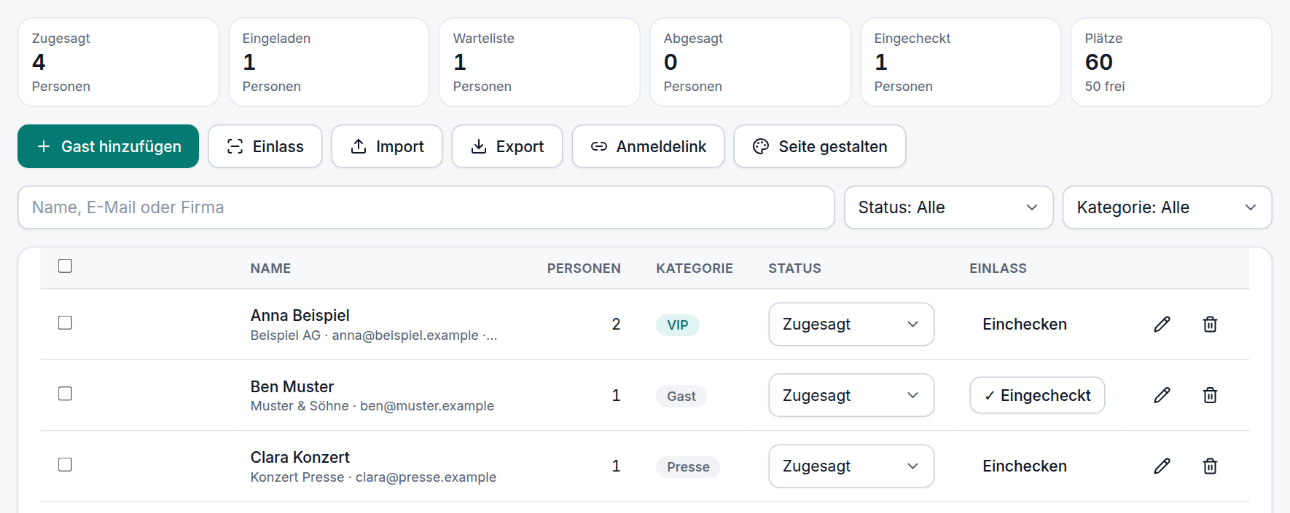Click the Eingecheckt summary card
1290x513 pixels.
961,63
